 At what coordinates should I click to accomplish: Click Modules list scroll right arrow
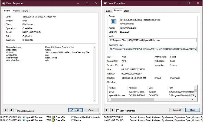point(192,99)
